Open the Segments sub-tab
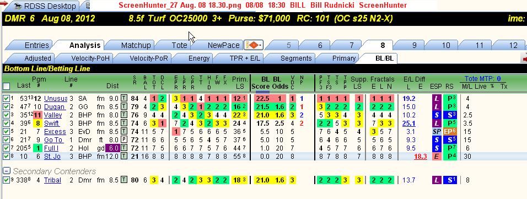 tap(296, 58)
